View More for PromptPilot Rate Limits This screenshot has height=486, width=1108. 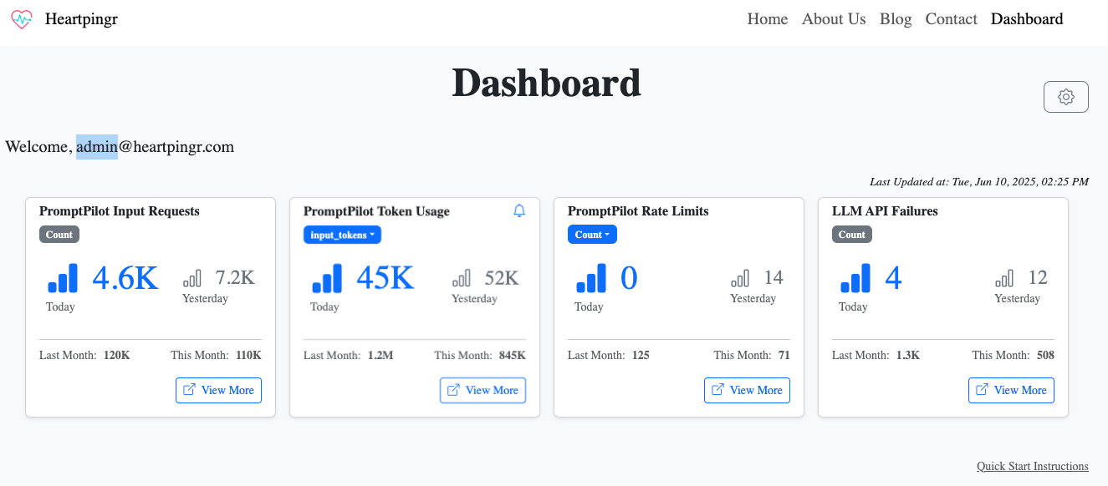747,390
